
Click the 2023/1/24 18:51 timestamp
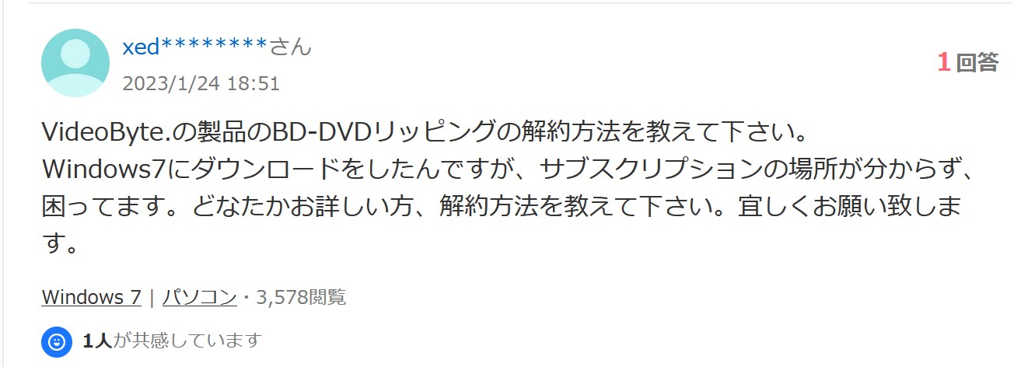click(x=201, y=83)
